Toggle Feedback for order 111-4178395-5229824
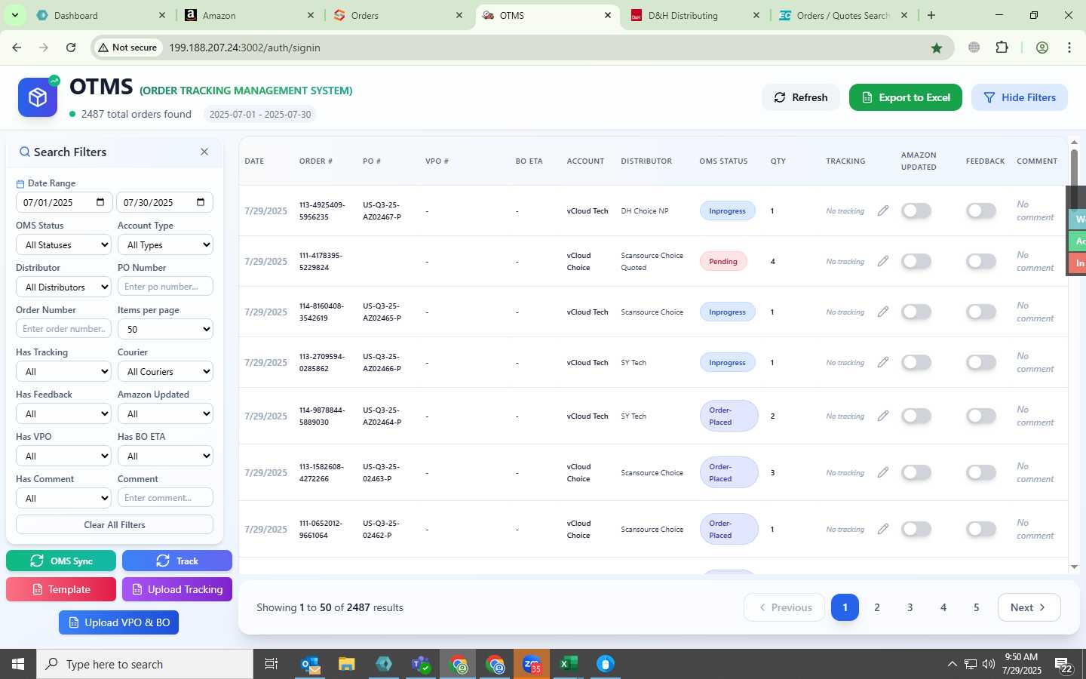 981,261
